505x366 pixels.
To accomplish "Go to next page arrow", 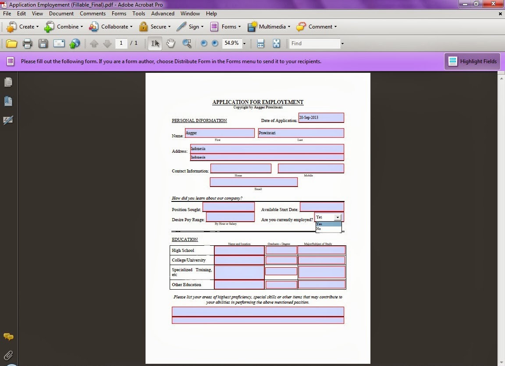I will (x=107, y=43).
